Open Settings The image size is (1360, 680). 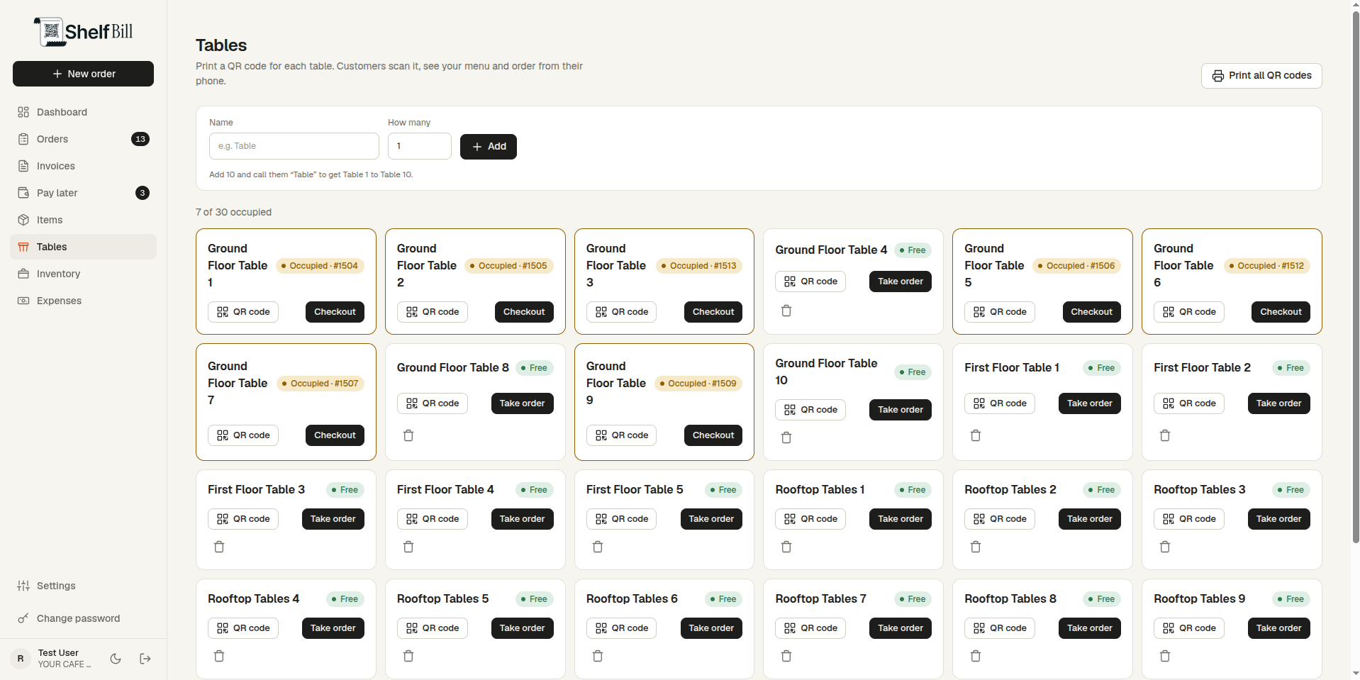click(84, 586)
